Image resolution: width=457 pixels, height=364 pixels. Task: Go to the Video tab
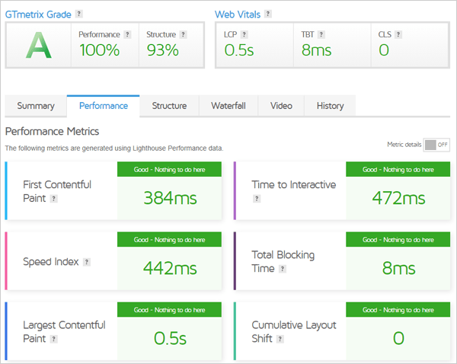click(x=281, y=106)
